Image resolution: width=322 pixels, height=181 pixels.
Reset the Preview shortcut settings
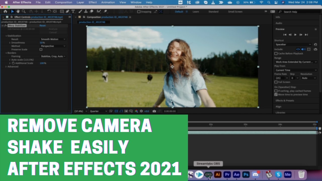click(315, 44)
